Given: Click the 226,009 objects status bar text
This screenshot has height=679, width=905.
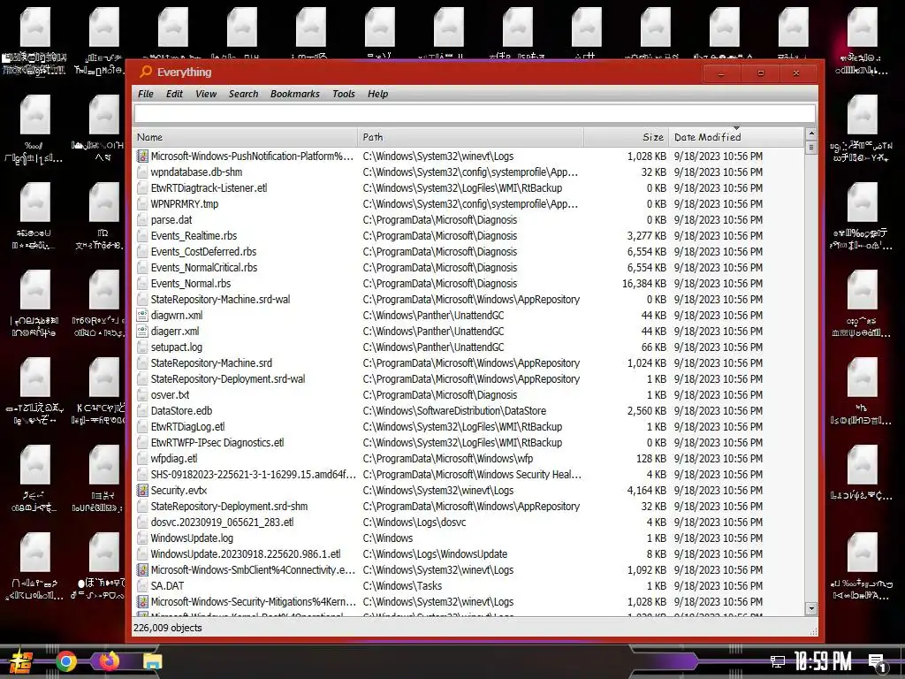Looking at the screenshot, I should pos(168,628).
